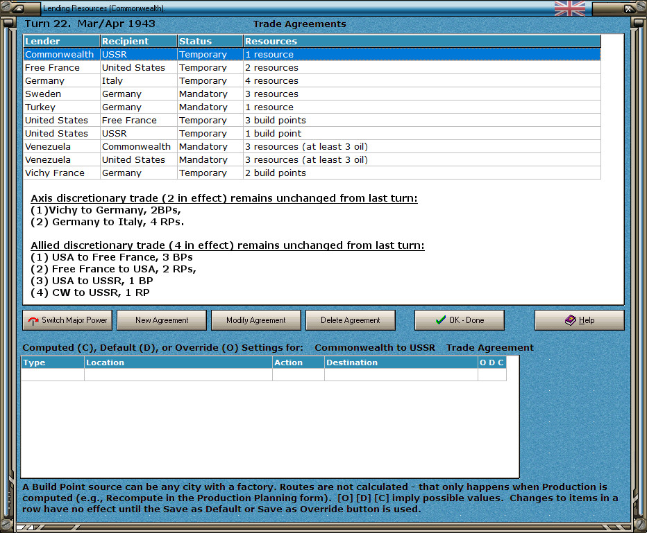Click the Resources column header

coord(422,41)
